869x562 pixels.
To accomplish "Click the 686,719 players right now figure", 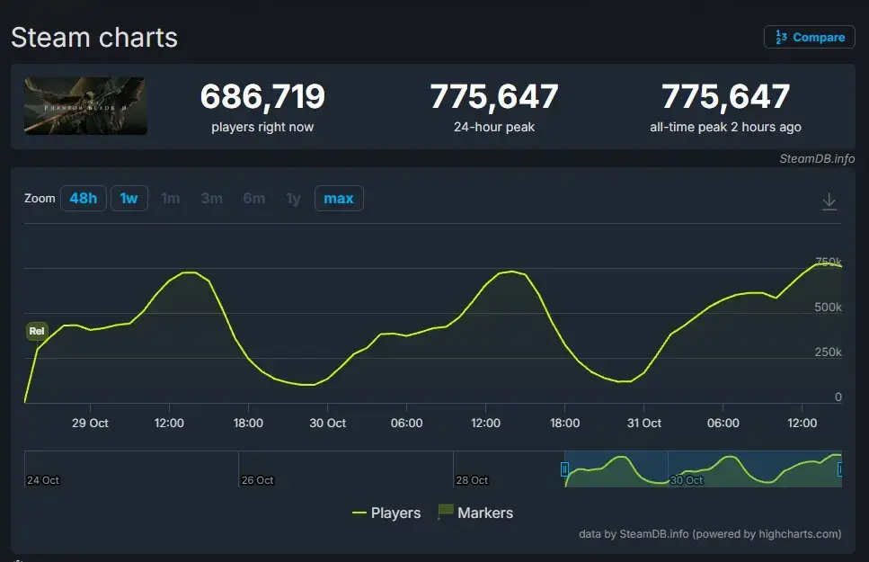I will [262, 96].
